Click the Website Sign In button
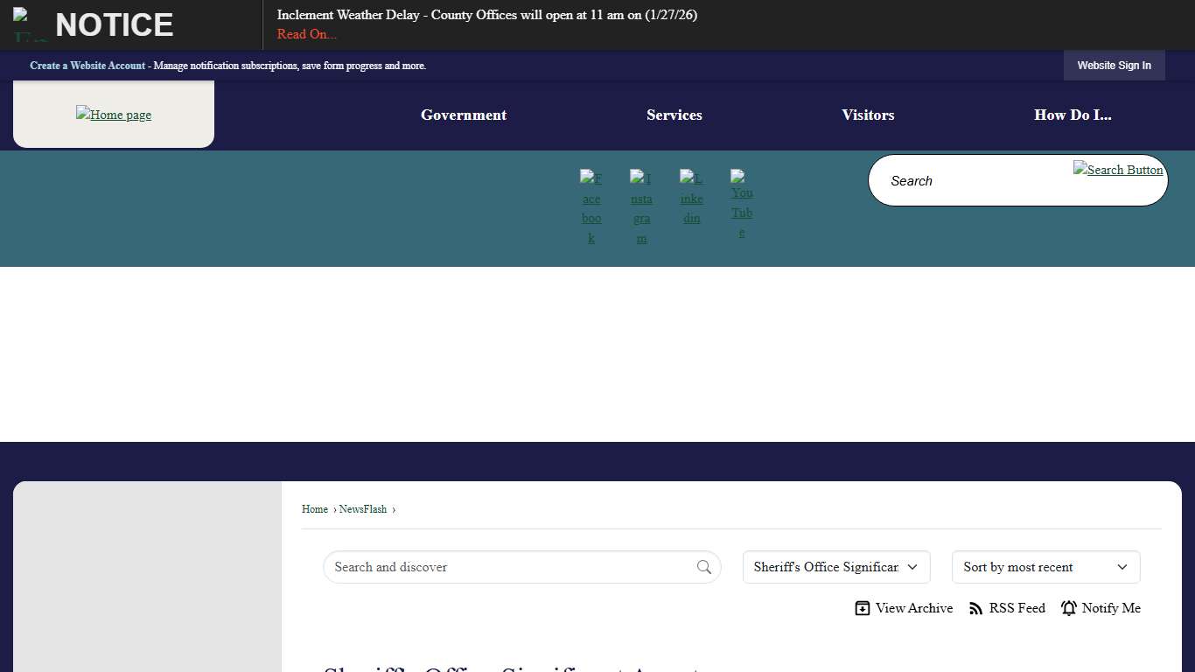Viewport: 1195px width, 672px height. pyautogui.click(x=1114, y=66)
